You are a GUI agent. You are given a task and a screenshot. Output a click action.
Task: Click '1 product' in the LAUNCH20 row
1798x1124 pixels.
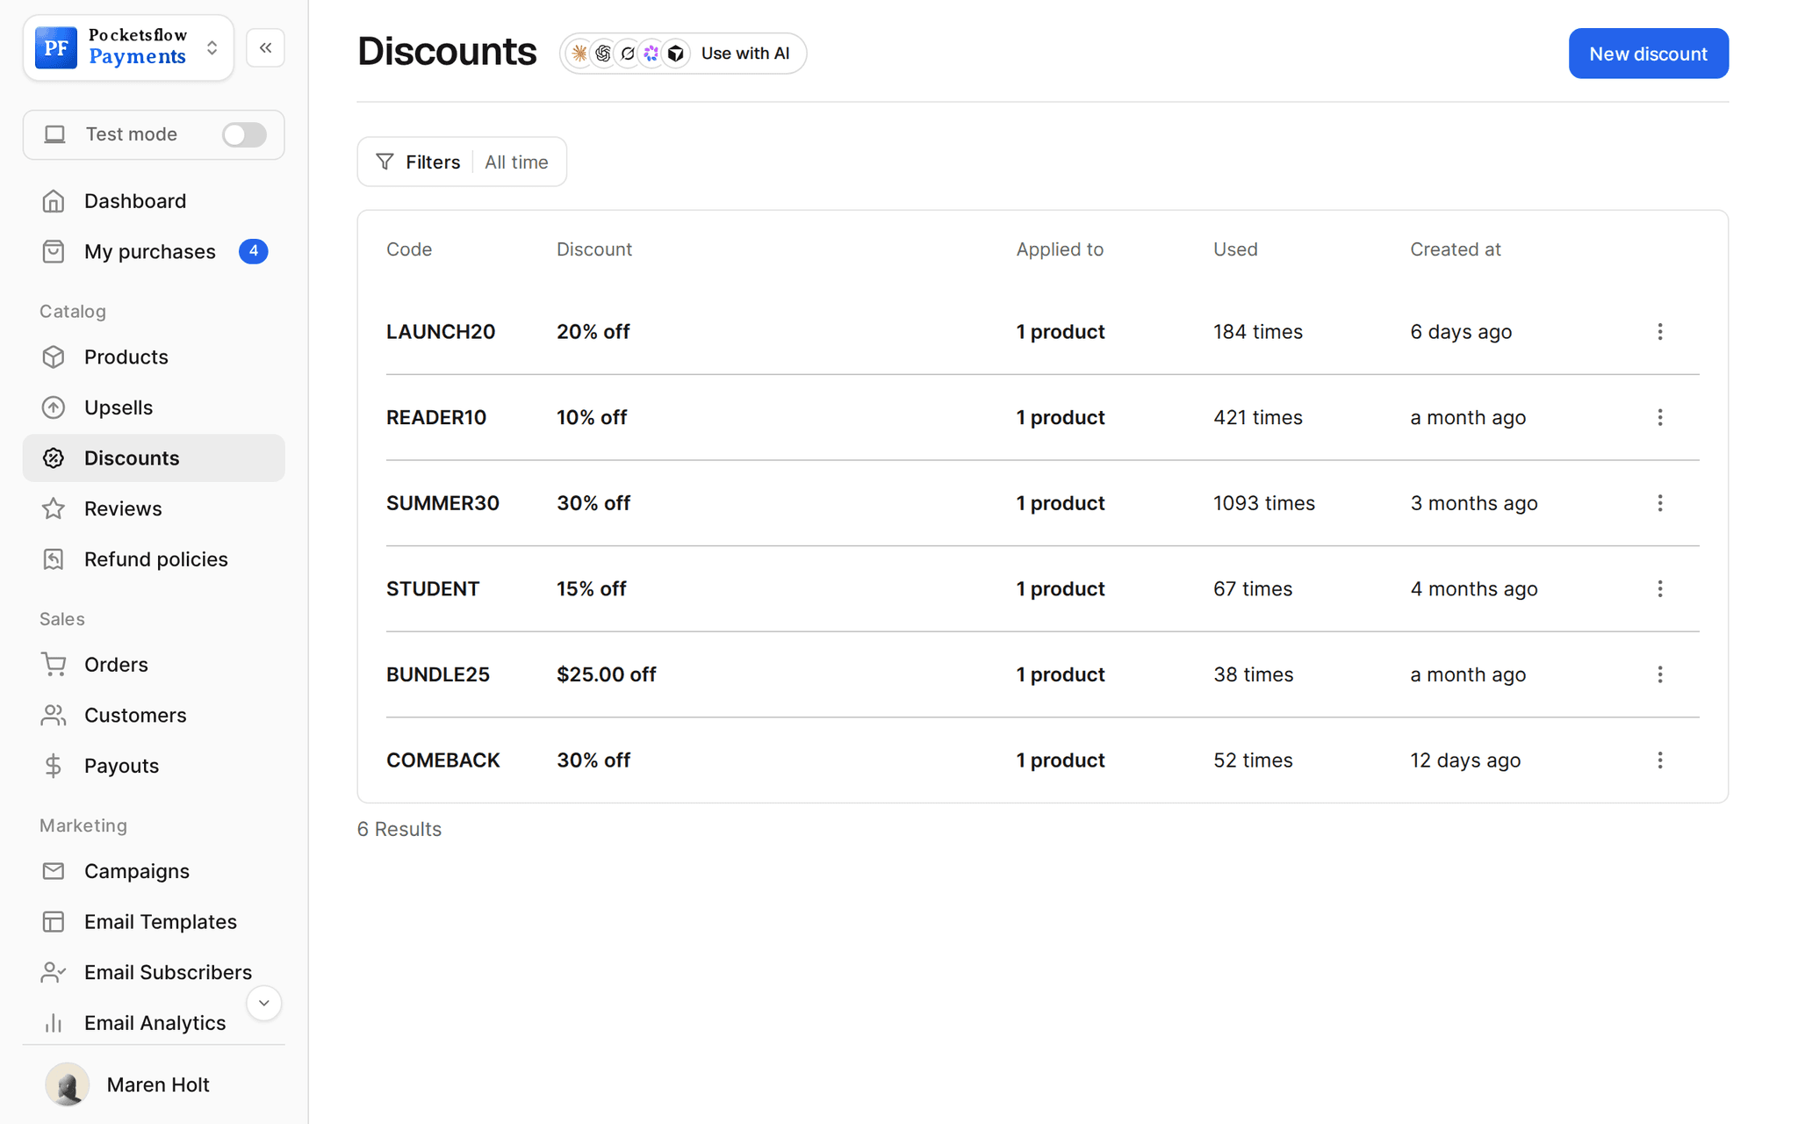pyautogui.click(x=1061, y=332)
